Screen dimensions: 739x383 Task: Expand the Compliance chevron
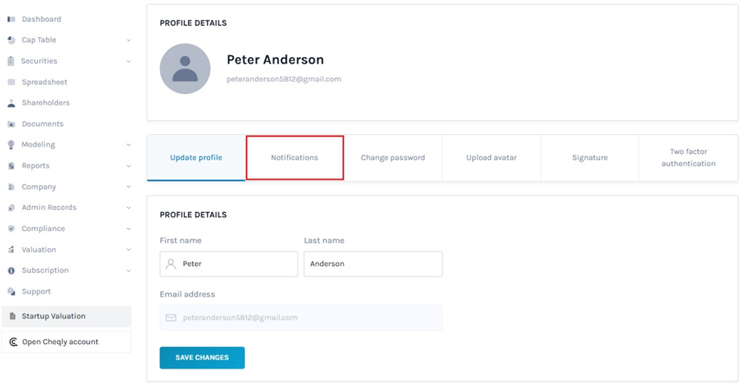(x=129, y=229)
